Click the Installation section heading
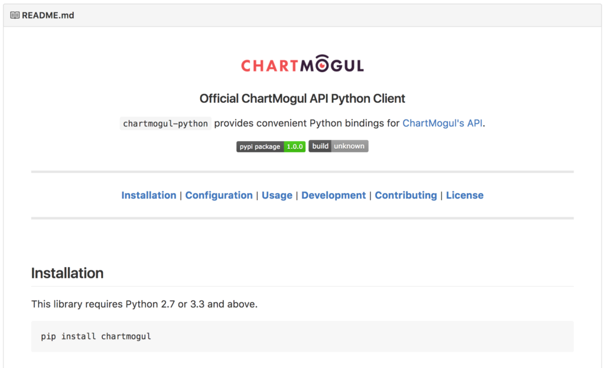 point(67,273)
